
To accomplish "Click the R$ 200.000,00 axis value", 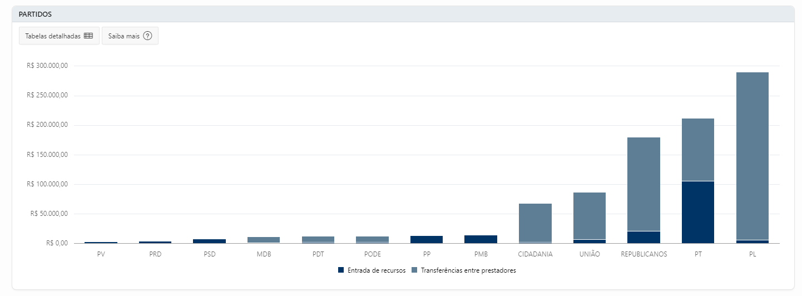I will [47, 125].
